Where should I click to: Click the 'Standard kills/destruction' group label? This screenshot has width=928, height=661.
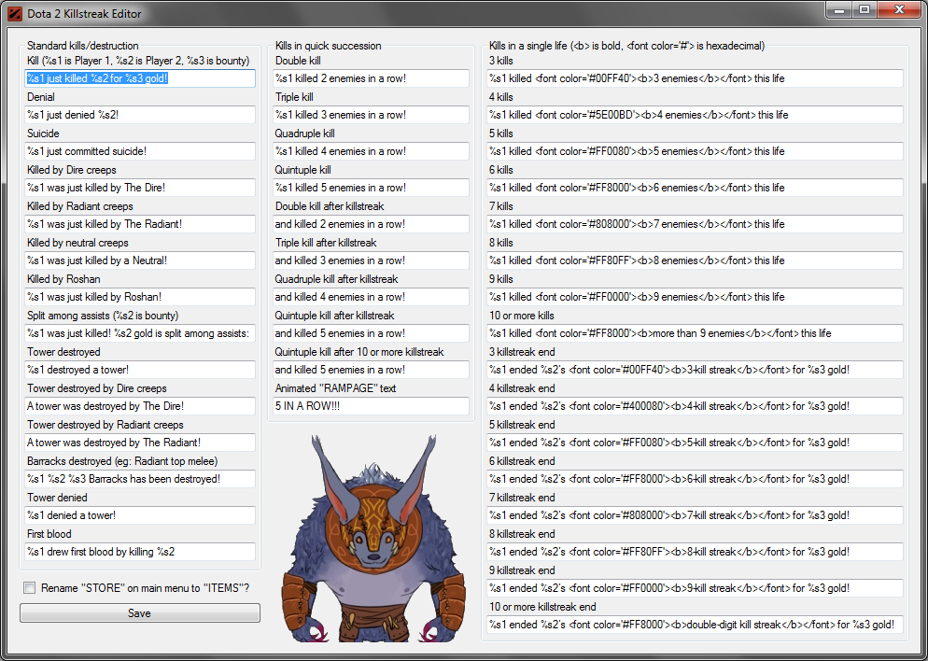(83, 46)
